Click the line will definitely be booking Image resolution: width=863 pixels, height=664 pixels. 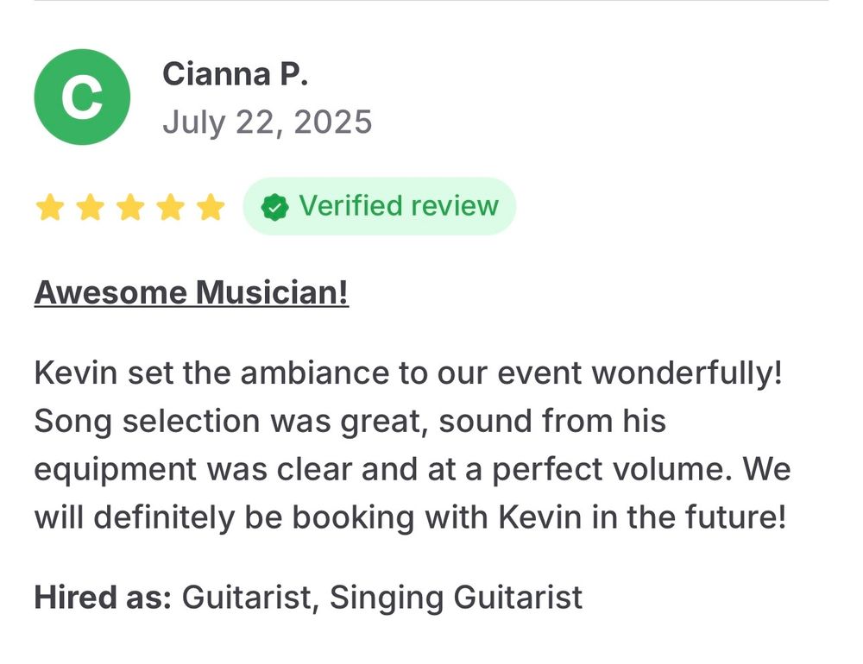pos(410,517)
